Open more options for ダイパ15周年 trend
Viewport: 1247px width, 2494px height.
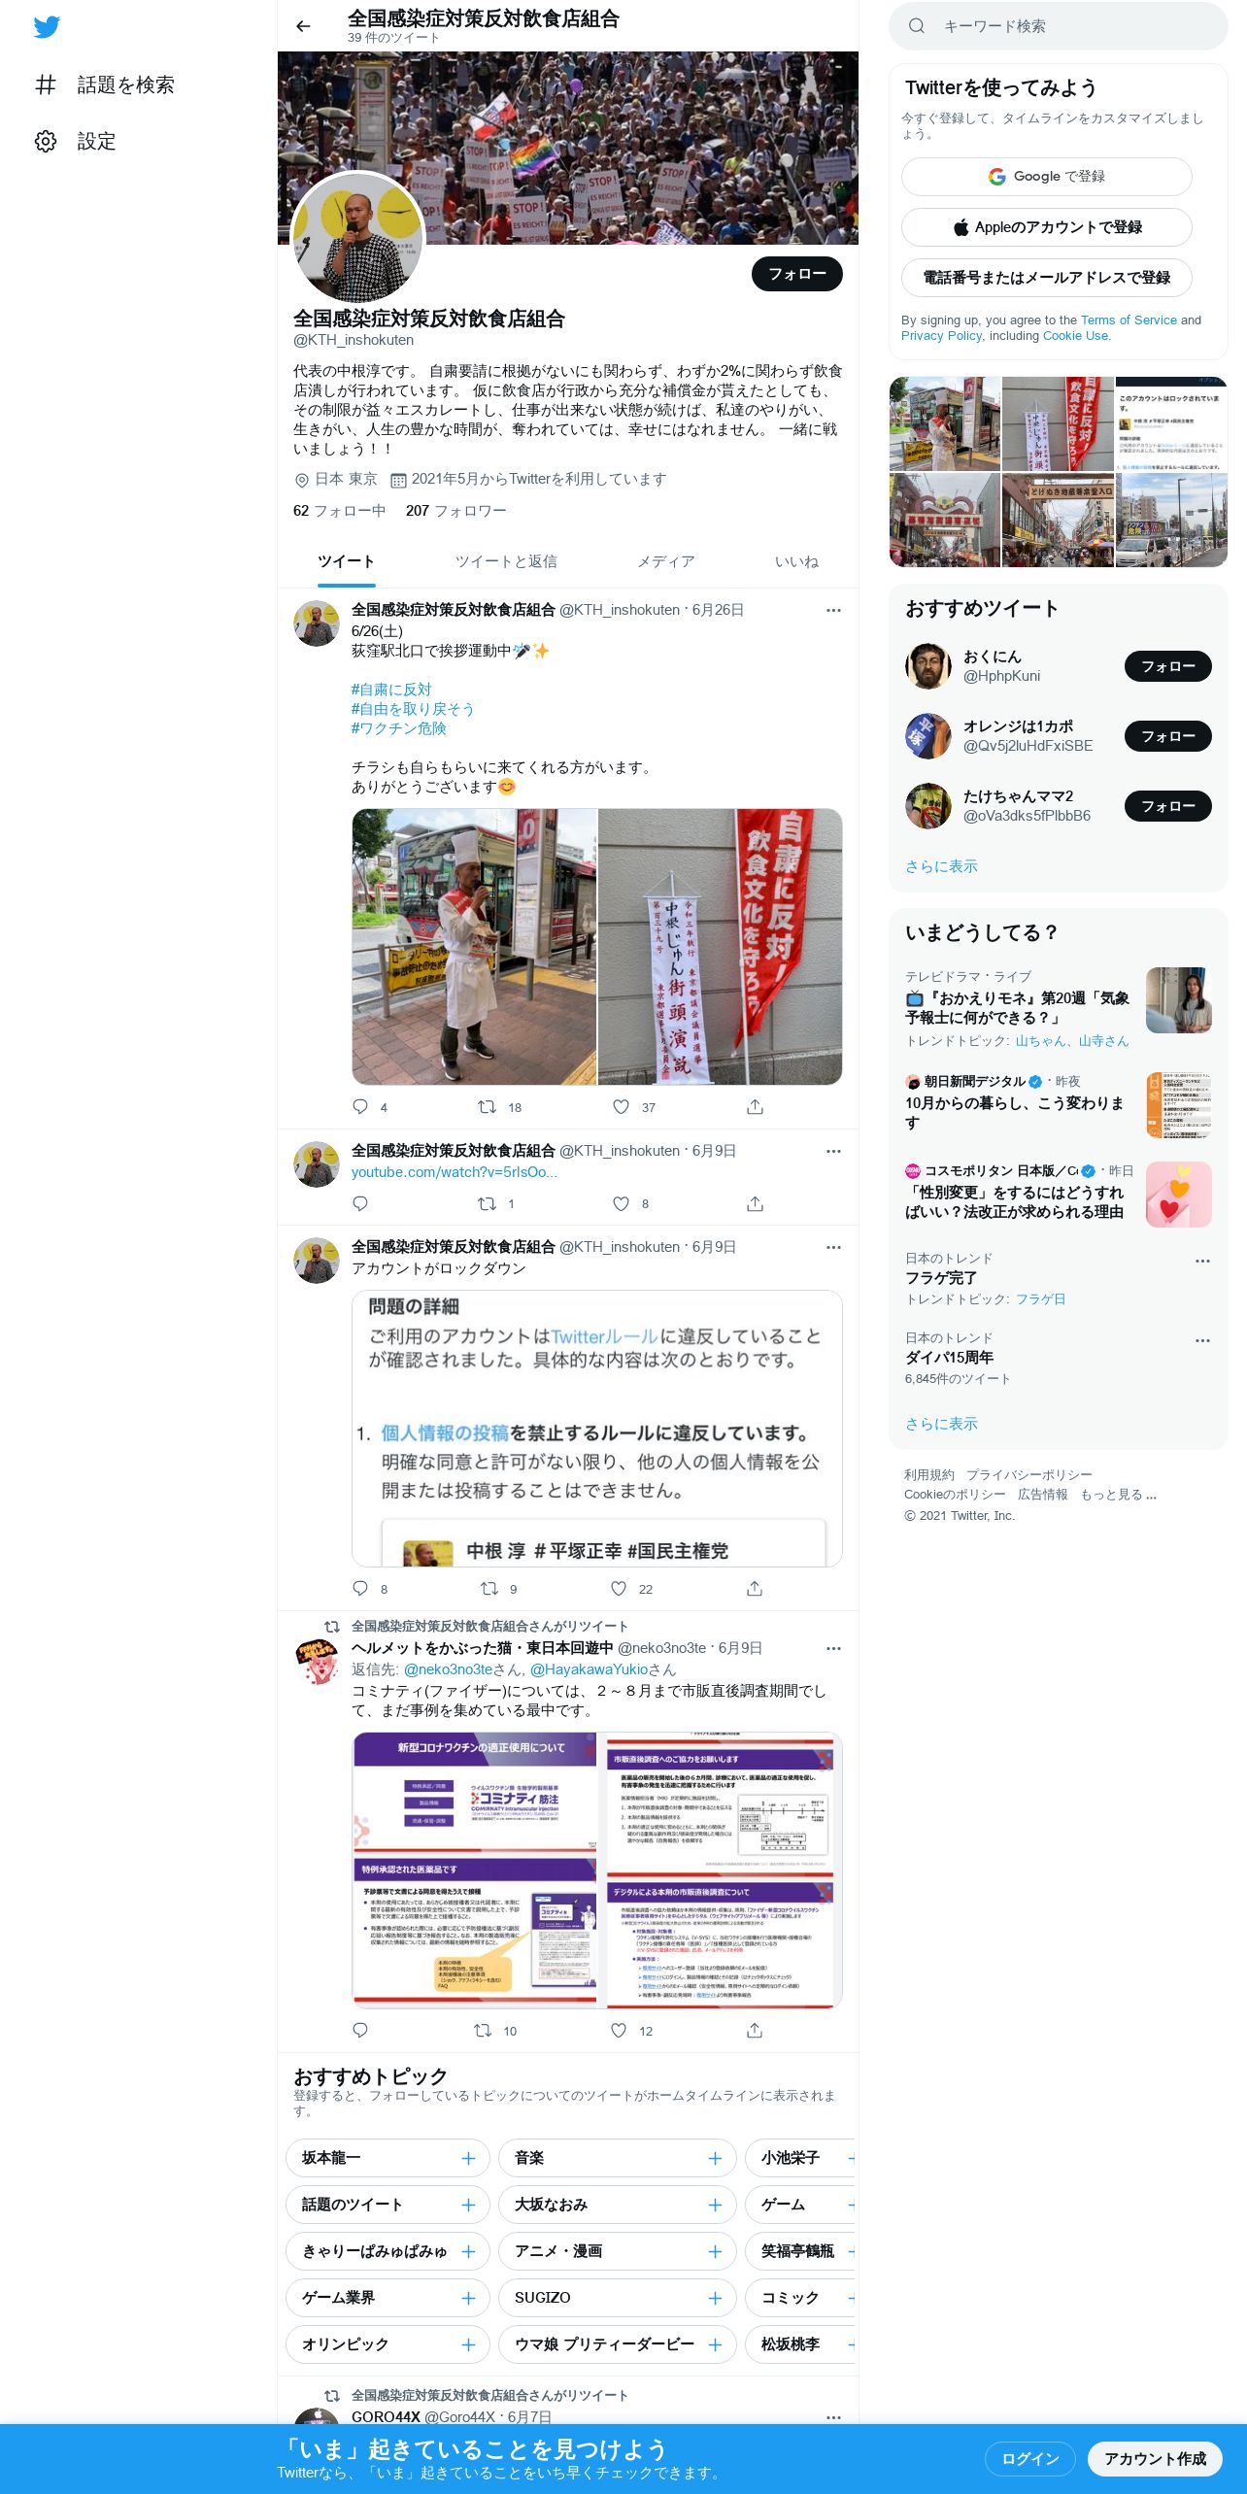point(1202,1340)
